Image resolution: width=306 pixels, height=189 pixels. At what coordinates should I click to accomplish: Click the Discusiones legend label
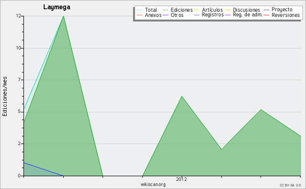246,10
